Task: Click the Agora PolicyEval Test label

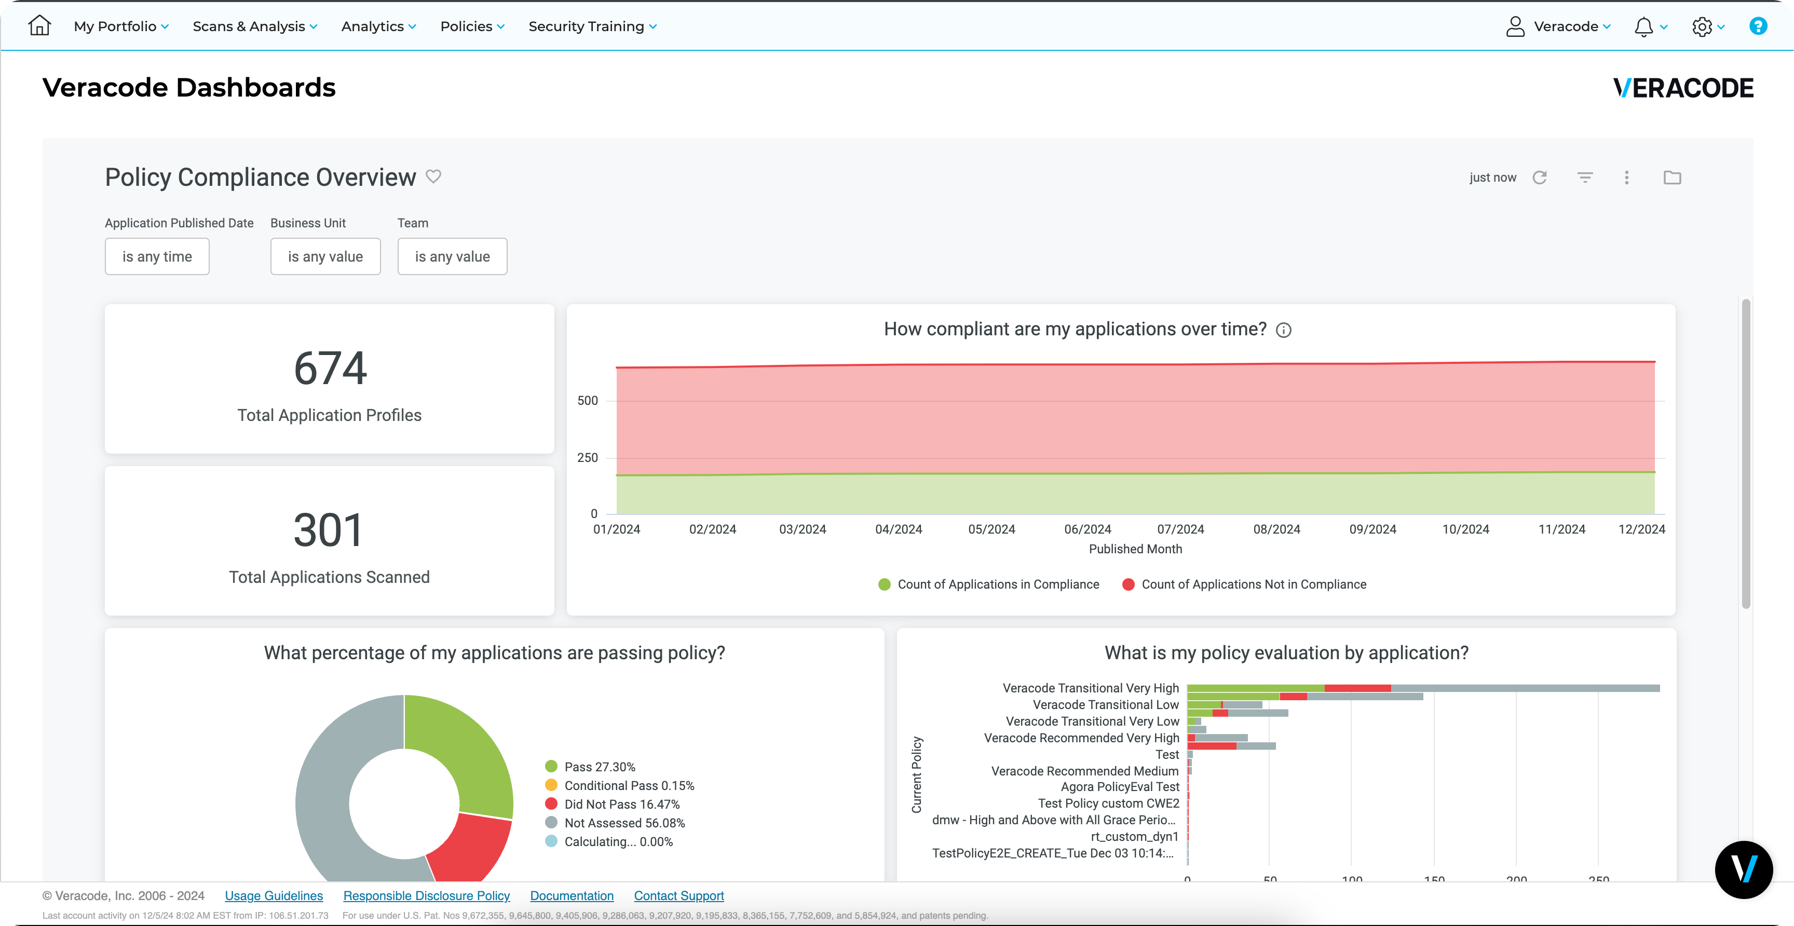Action: [1120, 787]
